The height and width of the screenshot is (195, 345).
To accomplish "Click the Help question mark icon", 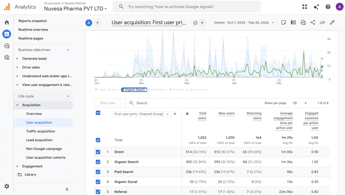I will 328,7.
